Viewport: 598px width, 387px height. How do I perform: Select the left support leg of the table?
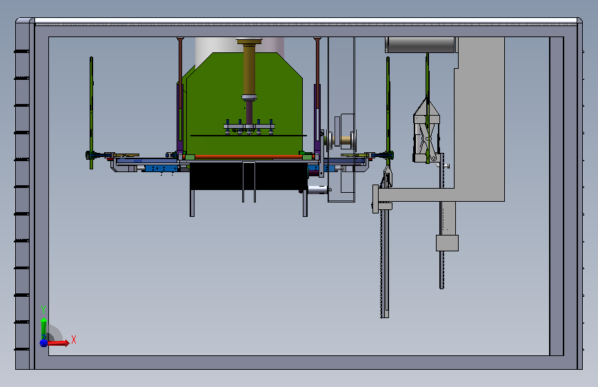192,203
